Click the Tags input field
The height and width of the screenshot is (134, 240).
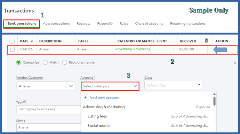click(48, 109)
